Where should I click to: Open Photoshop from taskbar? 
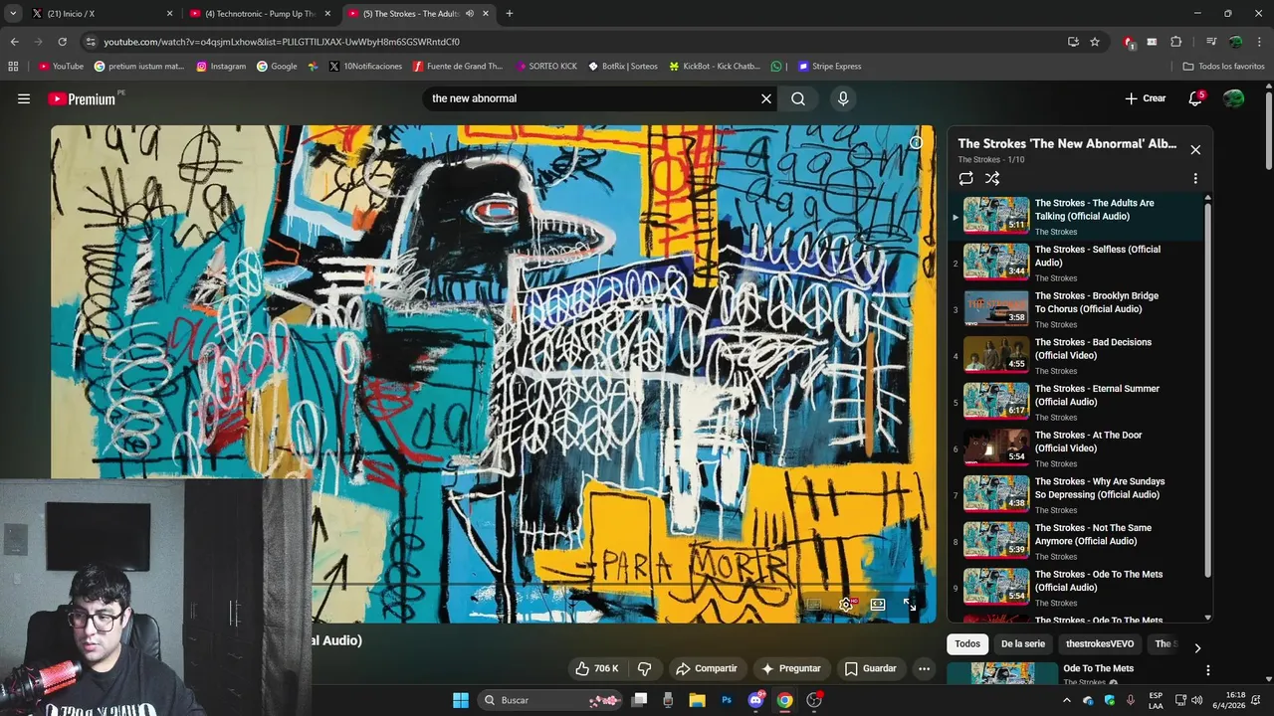click(727, 700)
